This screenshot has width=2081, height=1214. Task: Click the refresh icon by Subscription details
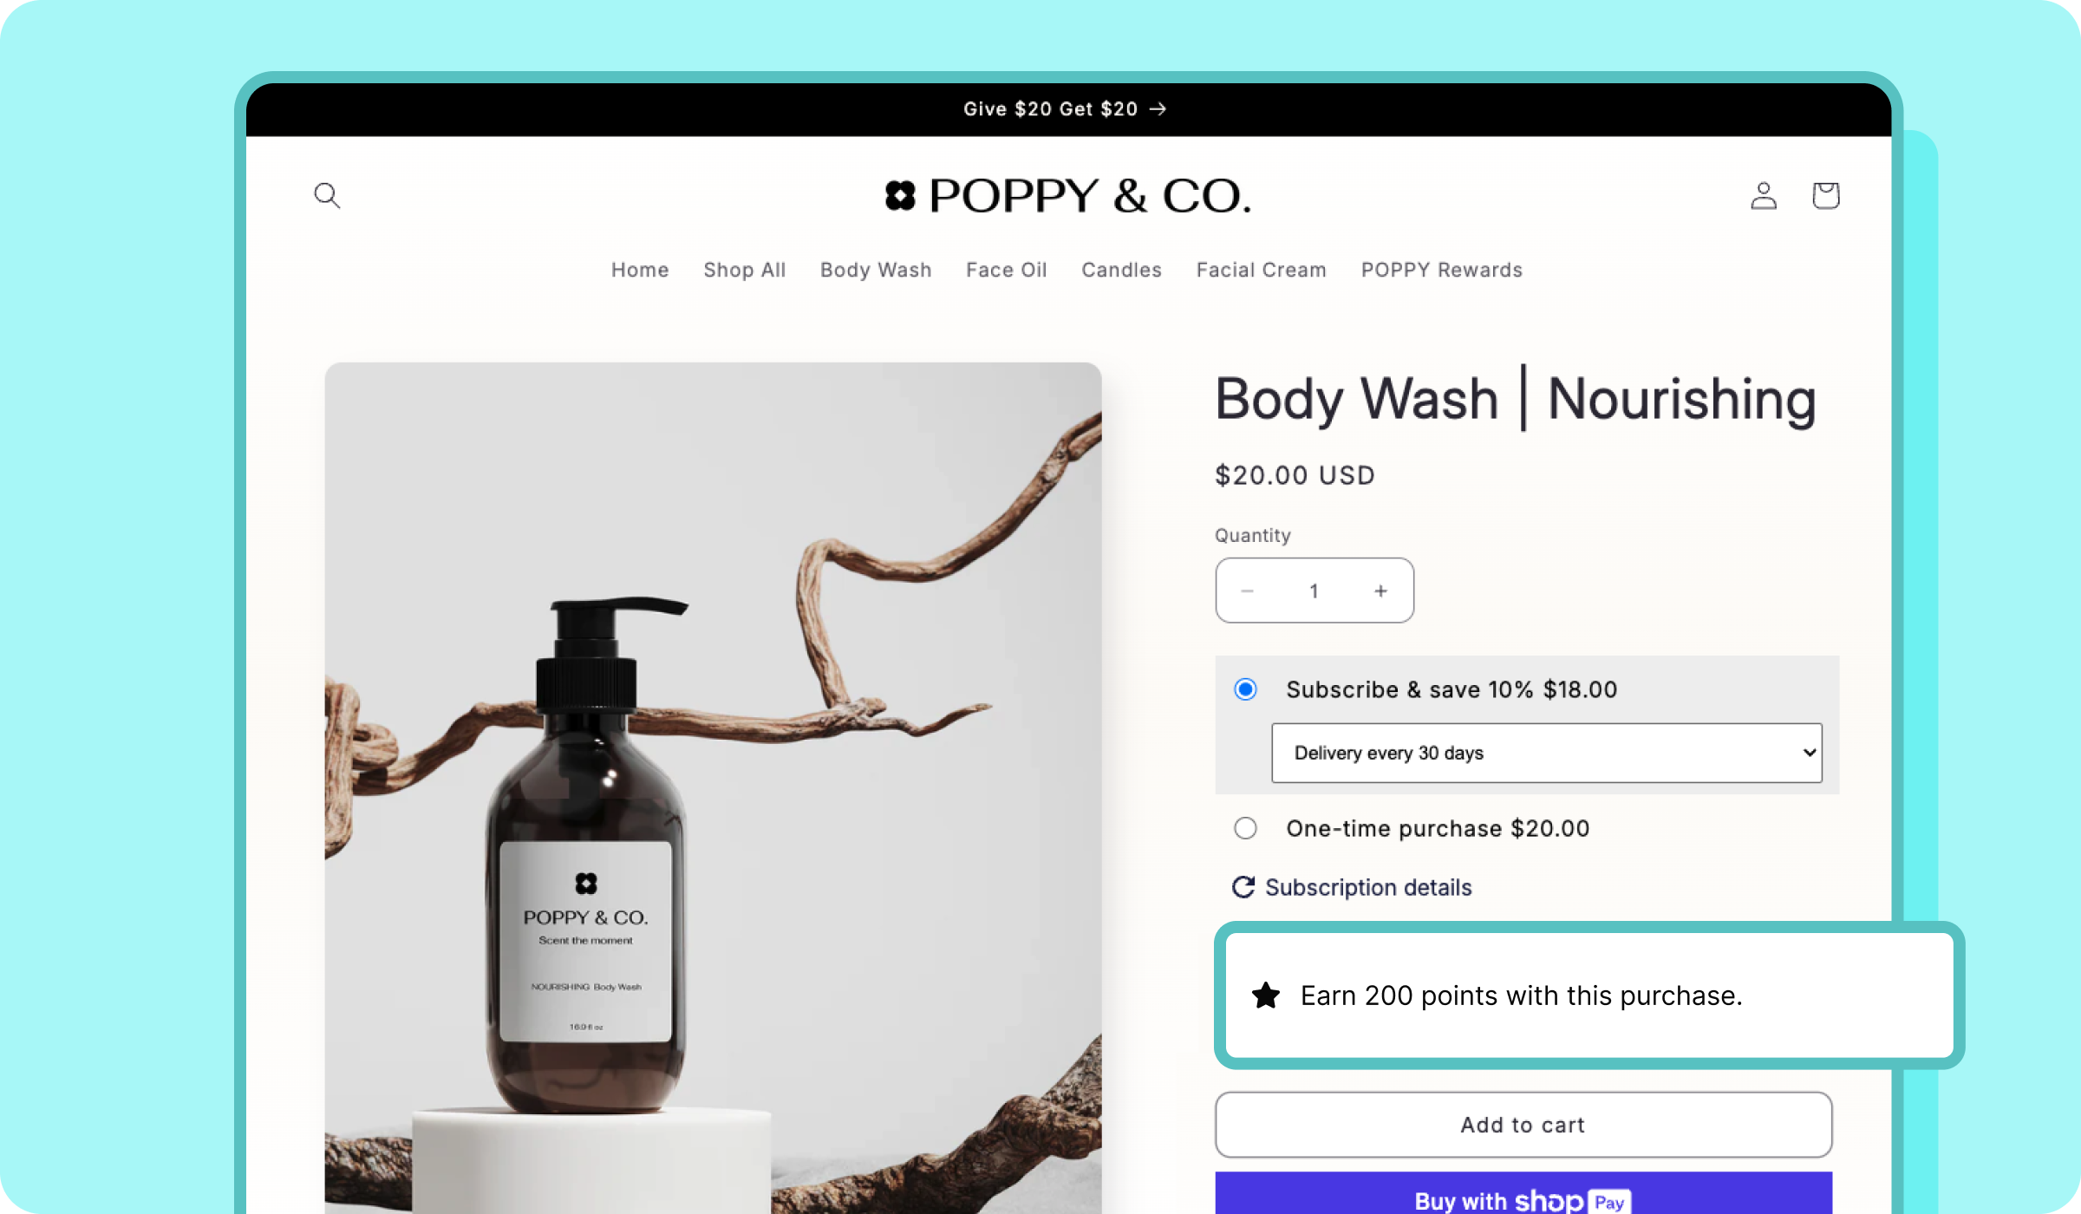tap(1243, 887)
